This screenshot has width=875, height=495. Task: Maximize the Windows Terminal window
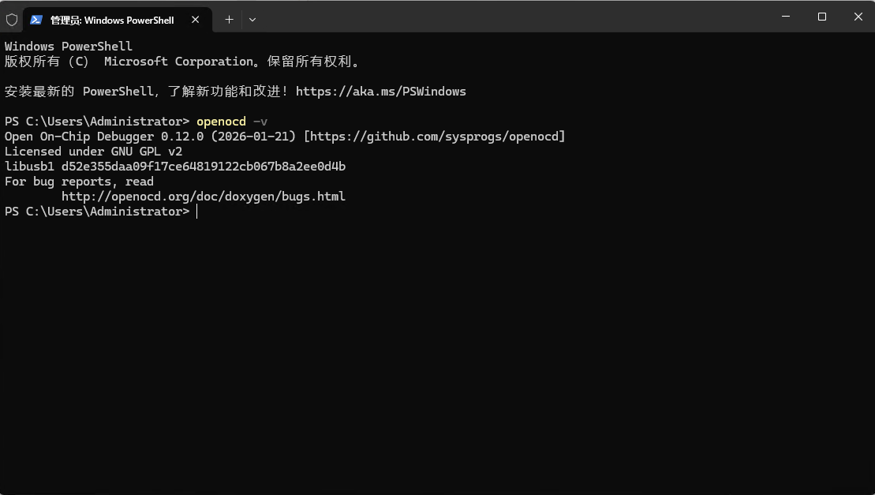coord(821,17)
